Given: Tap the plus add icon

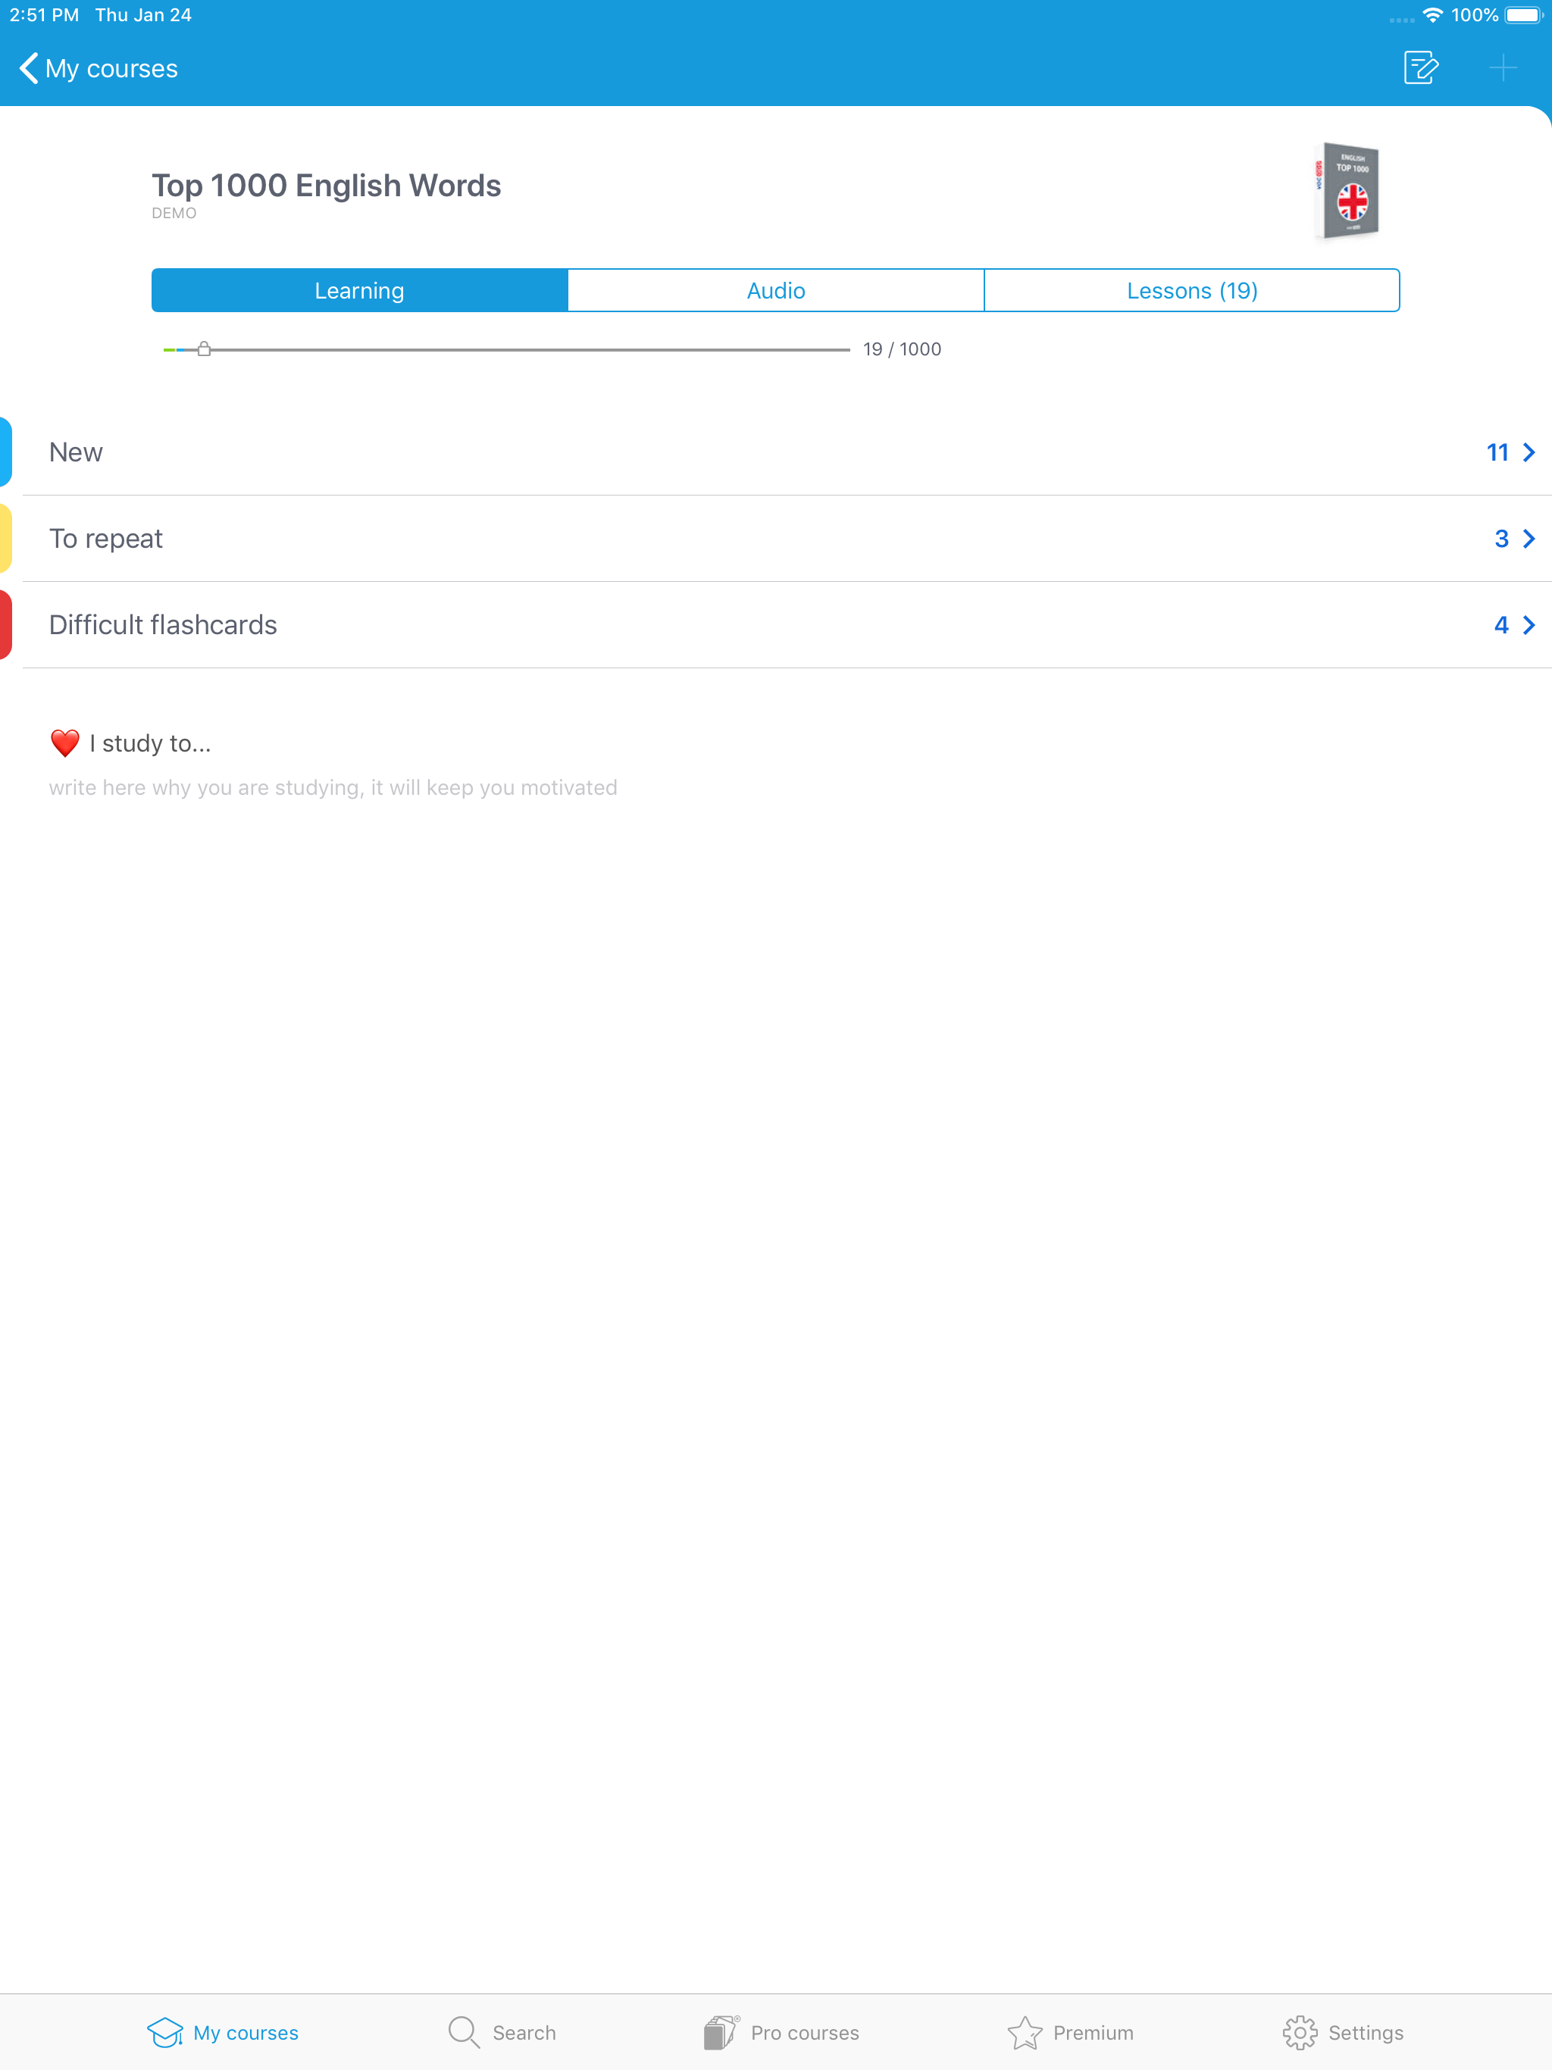Looking at the screenshot, I should pos(1503,67).
